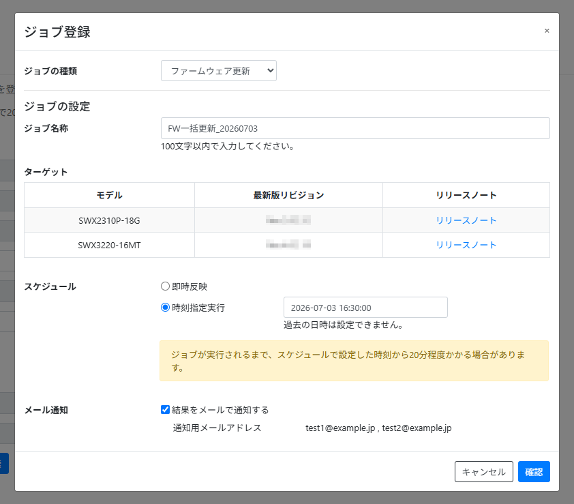The height and width of the screenshot is (504, 574).
Task: Click the SWX3220-16MT model cell
Action: pyautogui.click(x=110, y=245)
